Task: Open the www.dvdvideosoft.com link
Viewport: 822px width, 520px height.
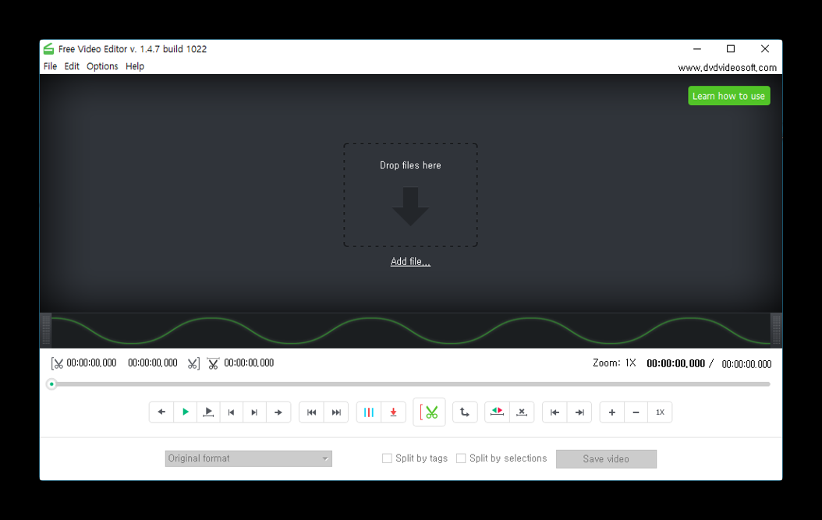Action: click(x=727, y=68)
